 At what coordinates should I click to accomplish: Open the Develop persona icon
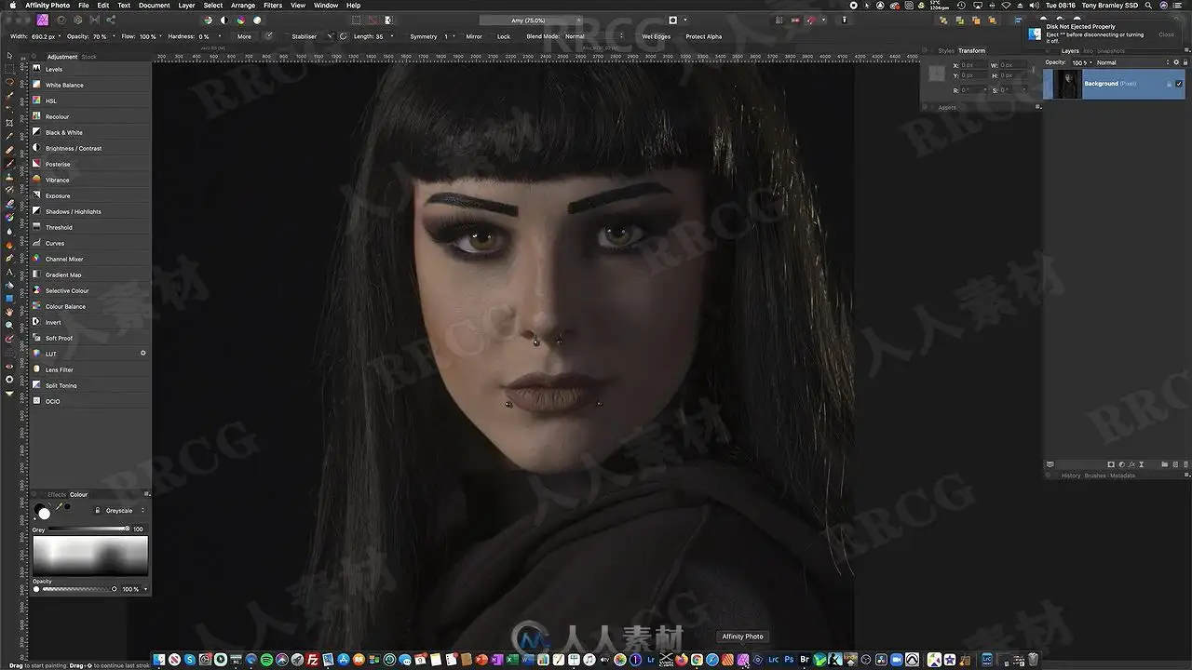(x=77, y=20)
